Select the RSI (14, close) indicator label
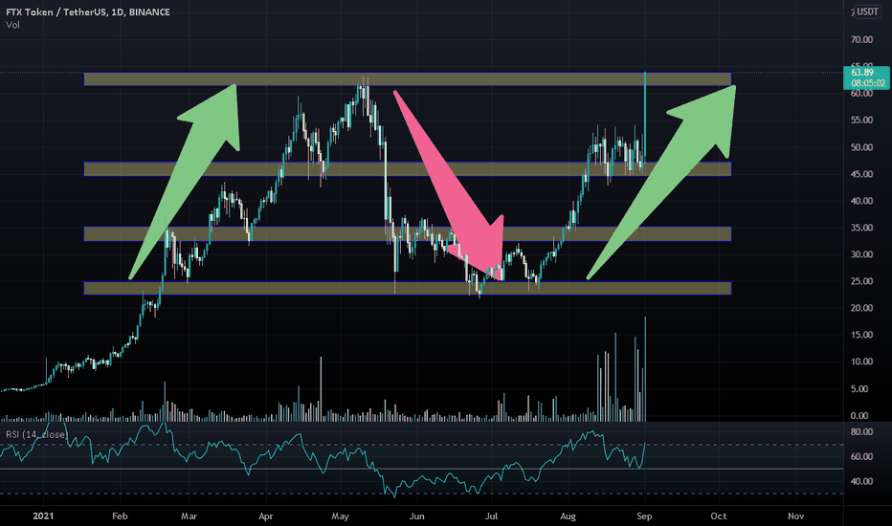 point(37,434)
